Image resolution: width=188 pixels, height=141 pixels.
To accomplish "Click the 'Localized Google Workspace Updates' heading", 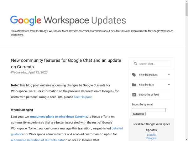I will click(151, 127).
